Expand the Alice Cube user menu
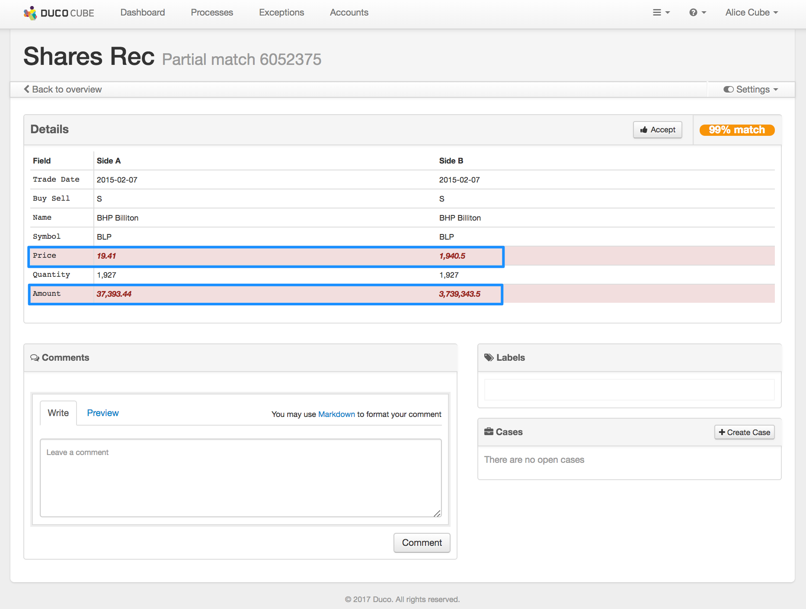This screenshot has height=609, width=806. click(751, 13)
